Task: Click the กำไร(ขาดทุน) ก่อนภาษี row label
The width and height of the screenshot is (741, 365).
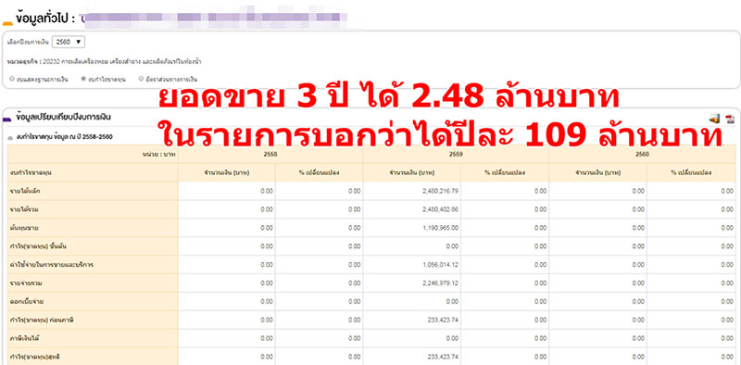Action: tap(42, 321)
